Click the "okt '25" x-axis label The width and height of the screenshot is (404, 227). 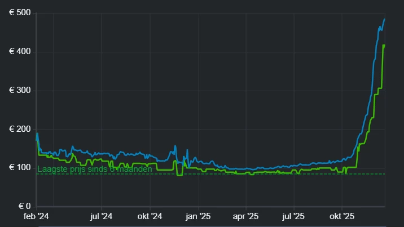342,216
